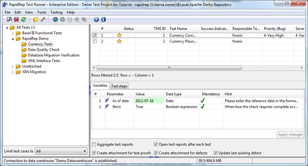Screen dimensions: 308x166
Task: Open the Limit test cases to dropdown
Action: click(61, 151)
